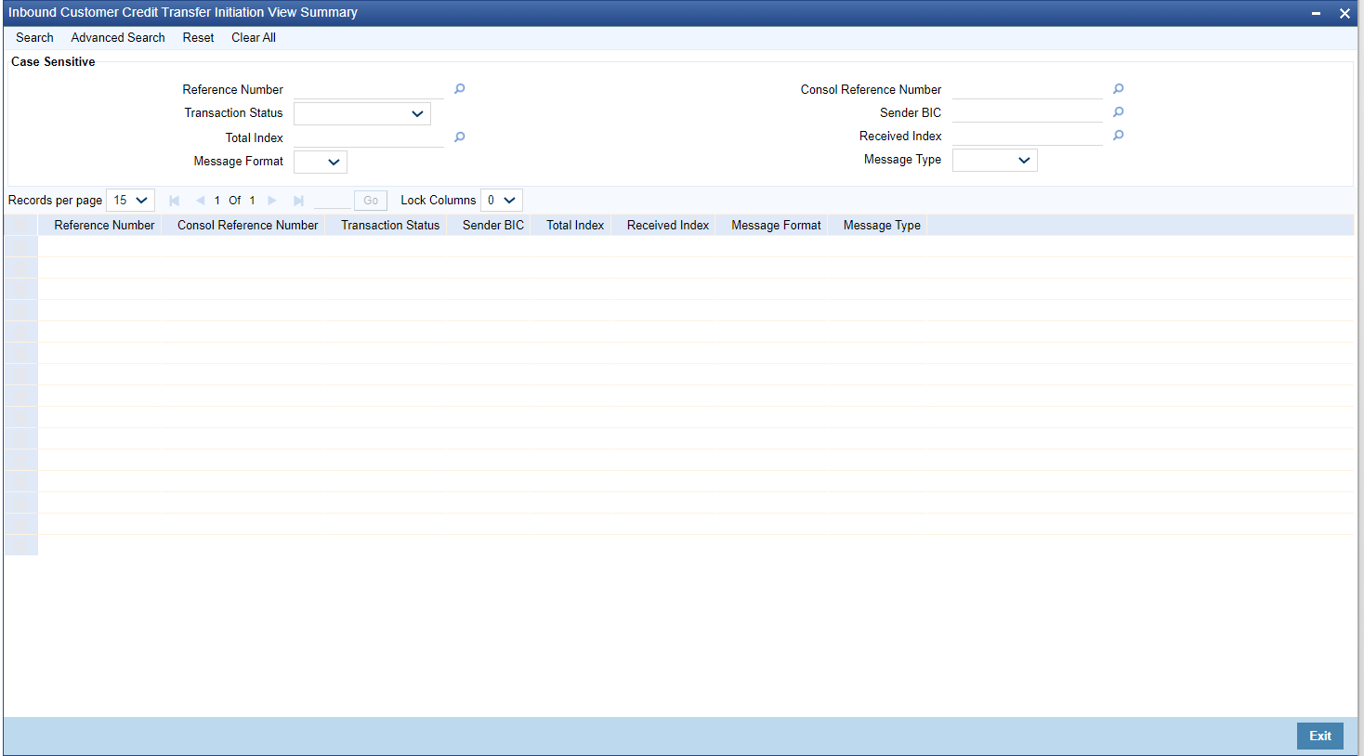Sort by Total Index column header
The width and height of the screenshot is (1364, 756).
(575, 226)
